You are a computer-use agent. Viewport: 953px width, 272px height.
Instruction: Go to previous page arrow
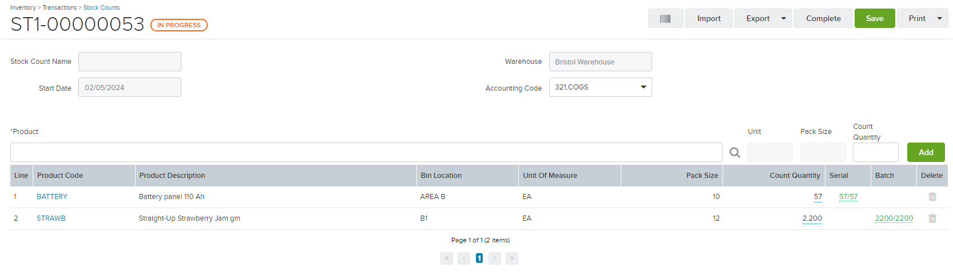464,258
